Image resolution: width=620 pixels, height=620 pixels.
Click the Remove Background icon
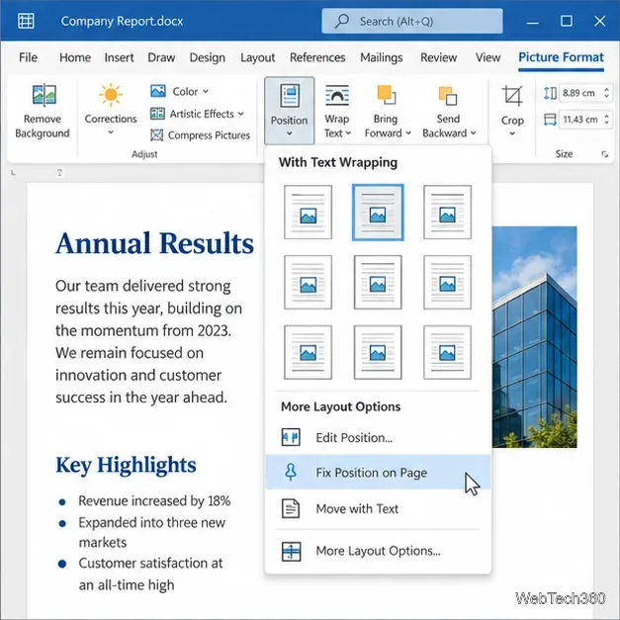click(x=44, y=95)
